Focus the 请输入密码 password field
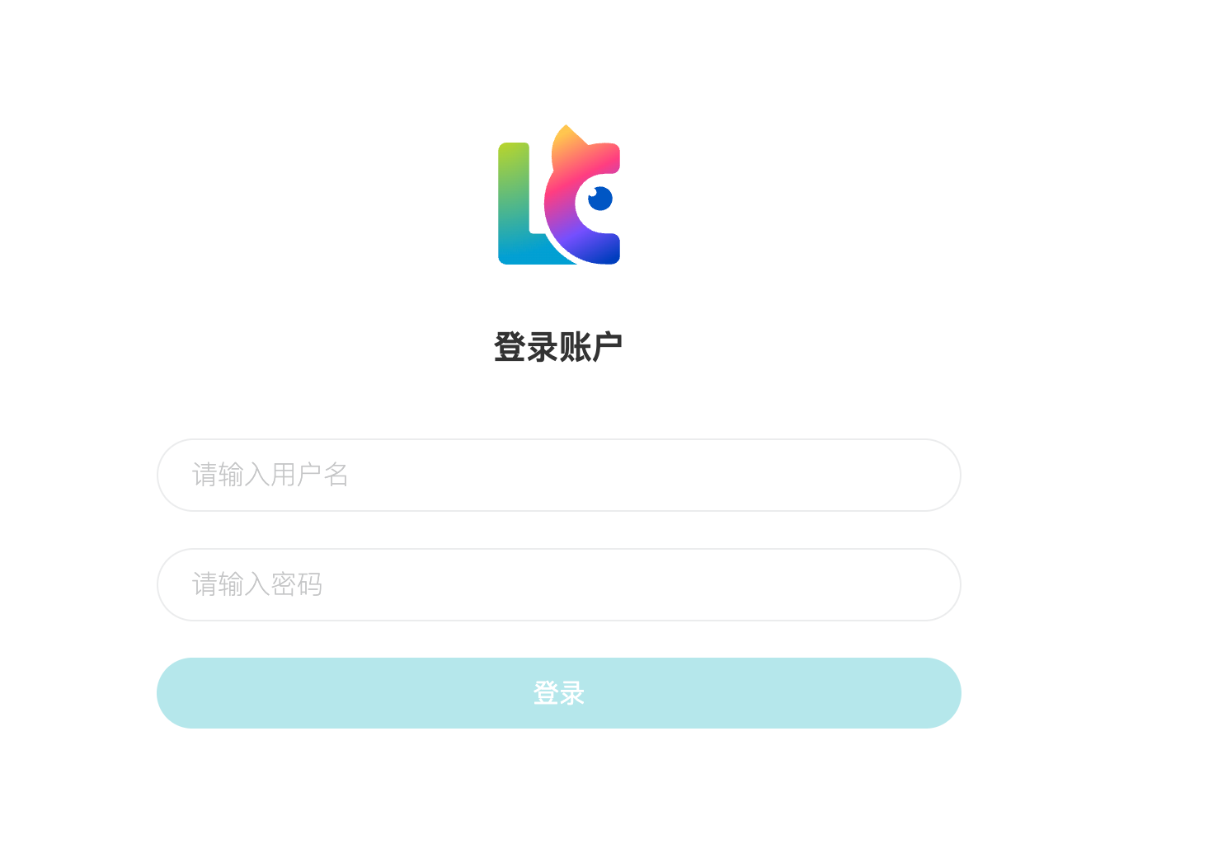1227x867 pixels. [x=558, y=584]
